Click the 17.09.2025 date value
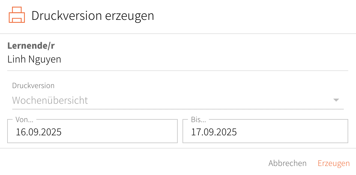The image size is (356, 175). coord(214,132)
